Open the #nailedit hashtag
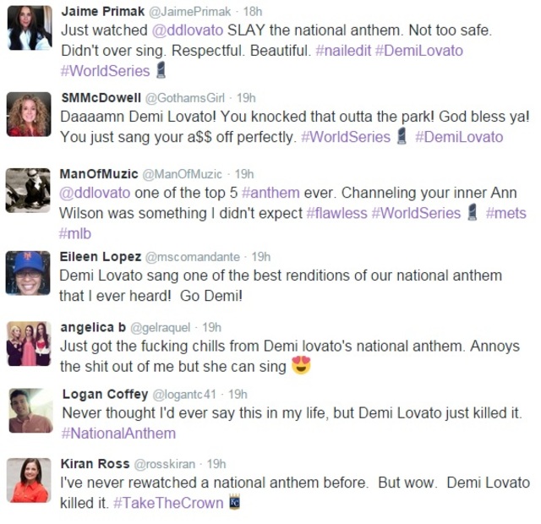 coord(342,51)
